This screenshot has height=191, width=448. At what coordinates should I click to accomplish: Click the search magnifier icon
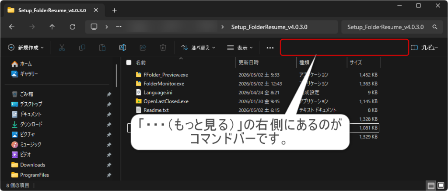click(x=435, y=27)
